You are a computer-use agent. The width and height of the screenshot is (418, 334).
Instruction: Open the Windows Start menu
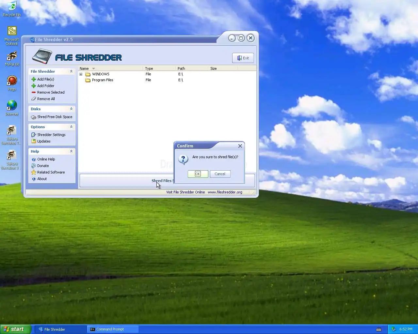(x=16, y=329)
